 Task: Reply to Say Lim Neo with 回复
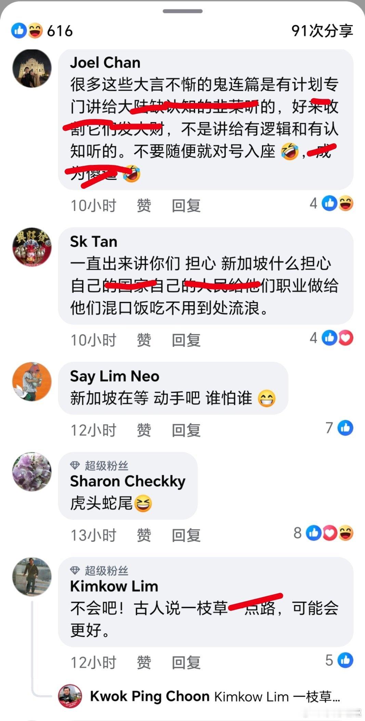(186, 430)
